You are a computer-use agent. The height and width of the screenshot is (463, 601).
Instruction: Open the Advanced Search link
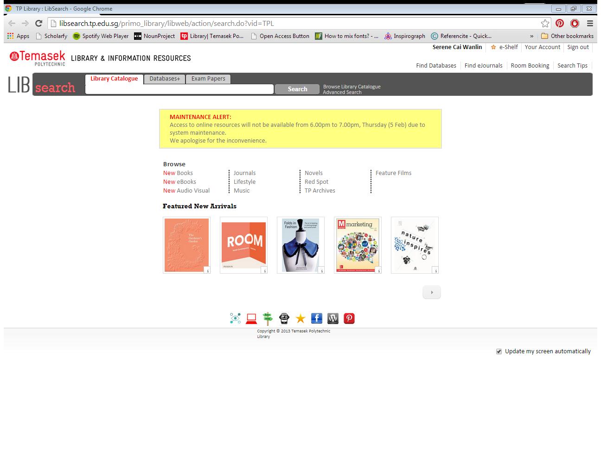[342, 92]
